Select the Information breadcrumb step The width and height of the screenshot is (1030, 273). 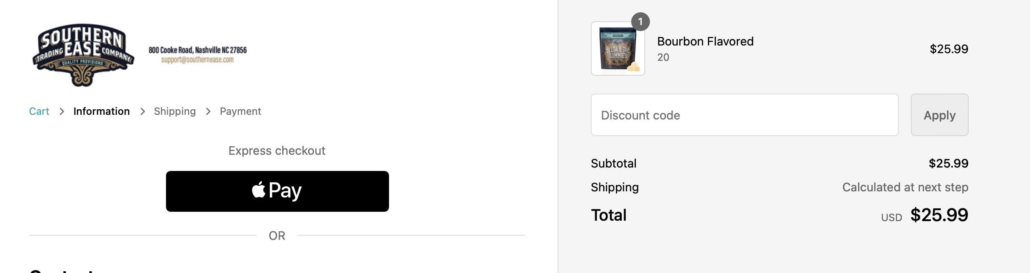tap(101, 111)
